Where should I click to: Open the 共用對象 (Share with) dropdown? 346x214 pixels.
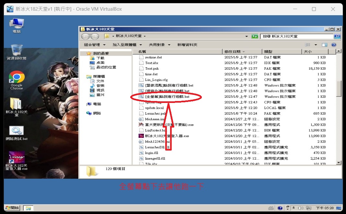[x=159, y=45]
